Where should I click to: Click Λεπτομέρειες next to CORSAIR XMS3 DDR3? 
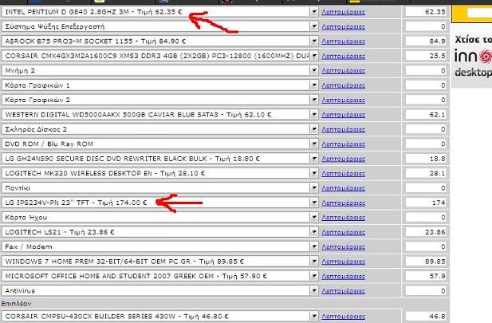click(x=343, y=56)
